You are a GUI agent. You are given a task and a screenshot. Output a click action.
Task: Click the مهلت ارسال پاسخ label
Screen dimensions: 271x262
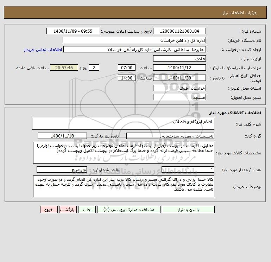[244, 68]
